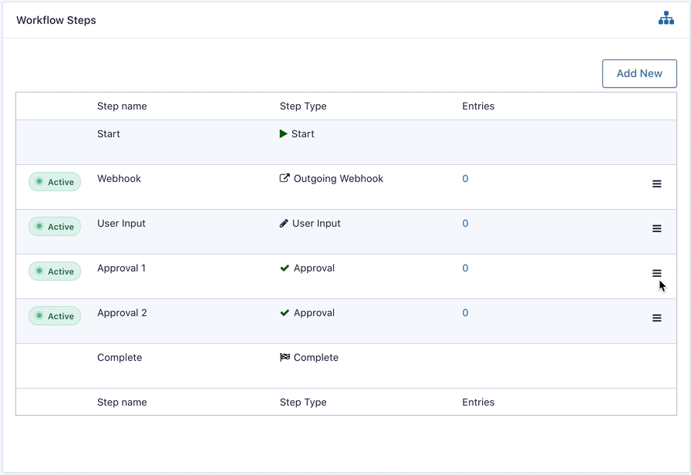Open the Approval 2 step row menu handle
The height and width of the screenshot is (475, 691).
(x=657, y=318)
